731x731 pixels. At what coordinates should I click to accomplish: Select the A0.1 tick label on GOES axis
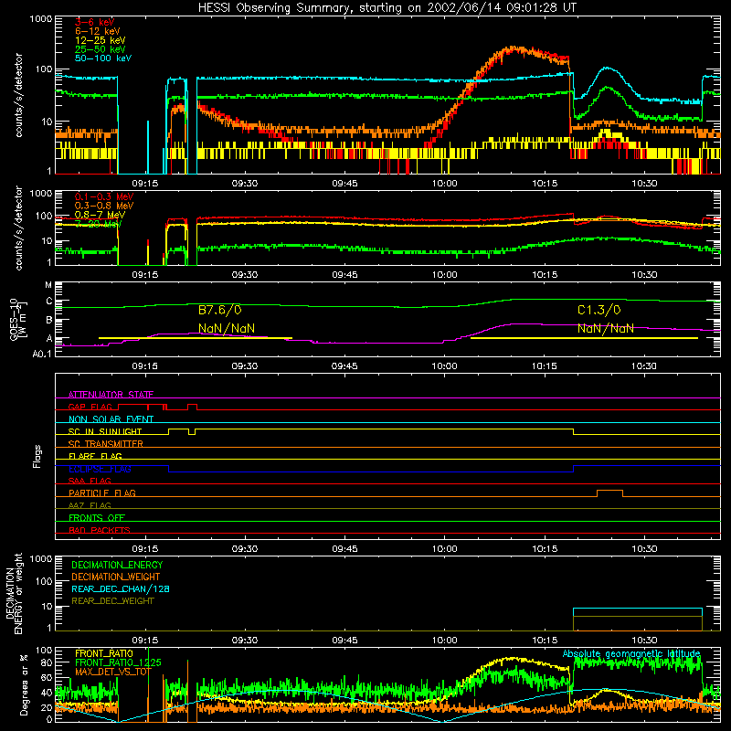click(x=41, y=355)
